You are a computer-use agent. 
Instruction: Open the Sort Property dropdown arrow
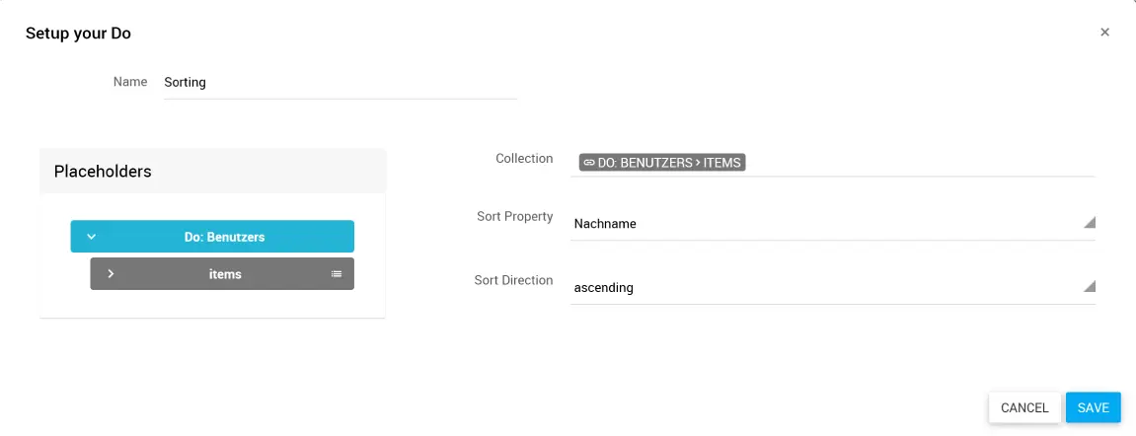tap(1089, 223)
